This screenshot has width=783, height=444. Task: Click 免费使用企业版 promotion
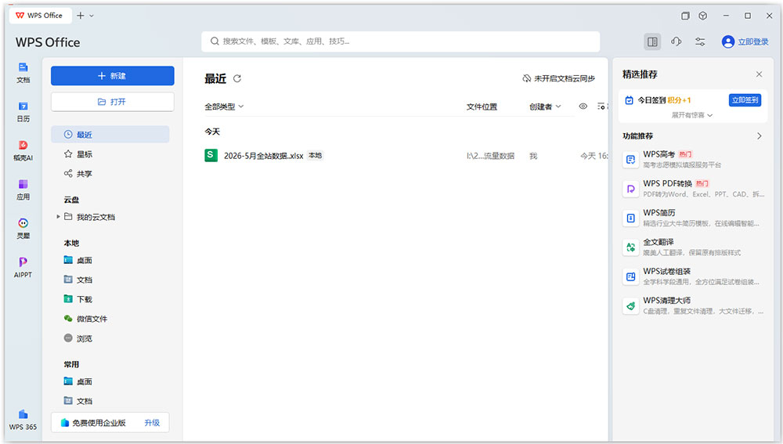99,423
